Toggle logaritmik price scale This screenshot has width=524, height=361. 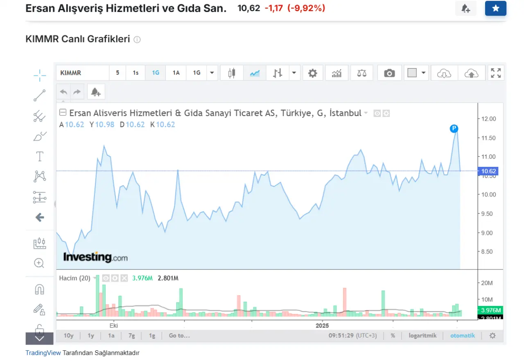point(422,336)
